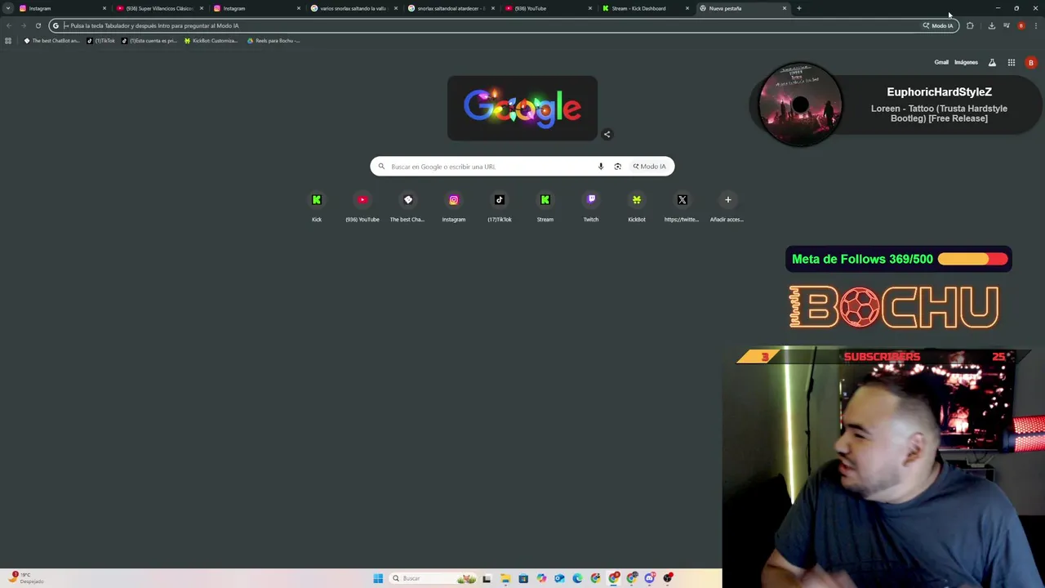The image size is (1045, 588).
Task: Open the (17)TikTok shortcut tile
Action: tap(500, 207)
